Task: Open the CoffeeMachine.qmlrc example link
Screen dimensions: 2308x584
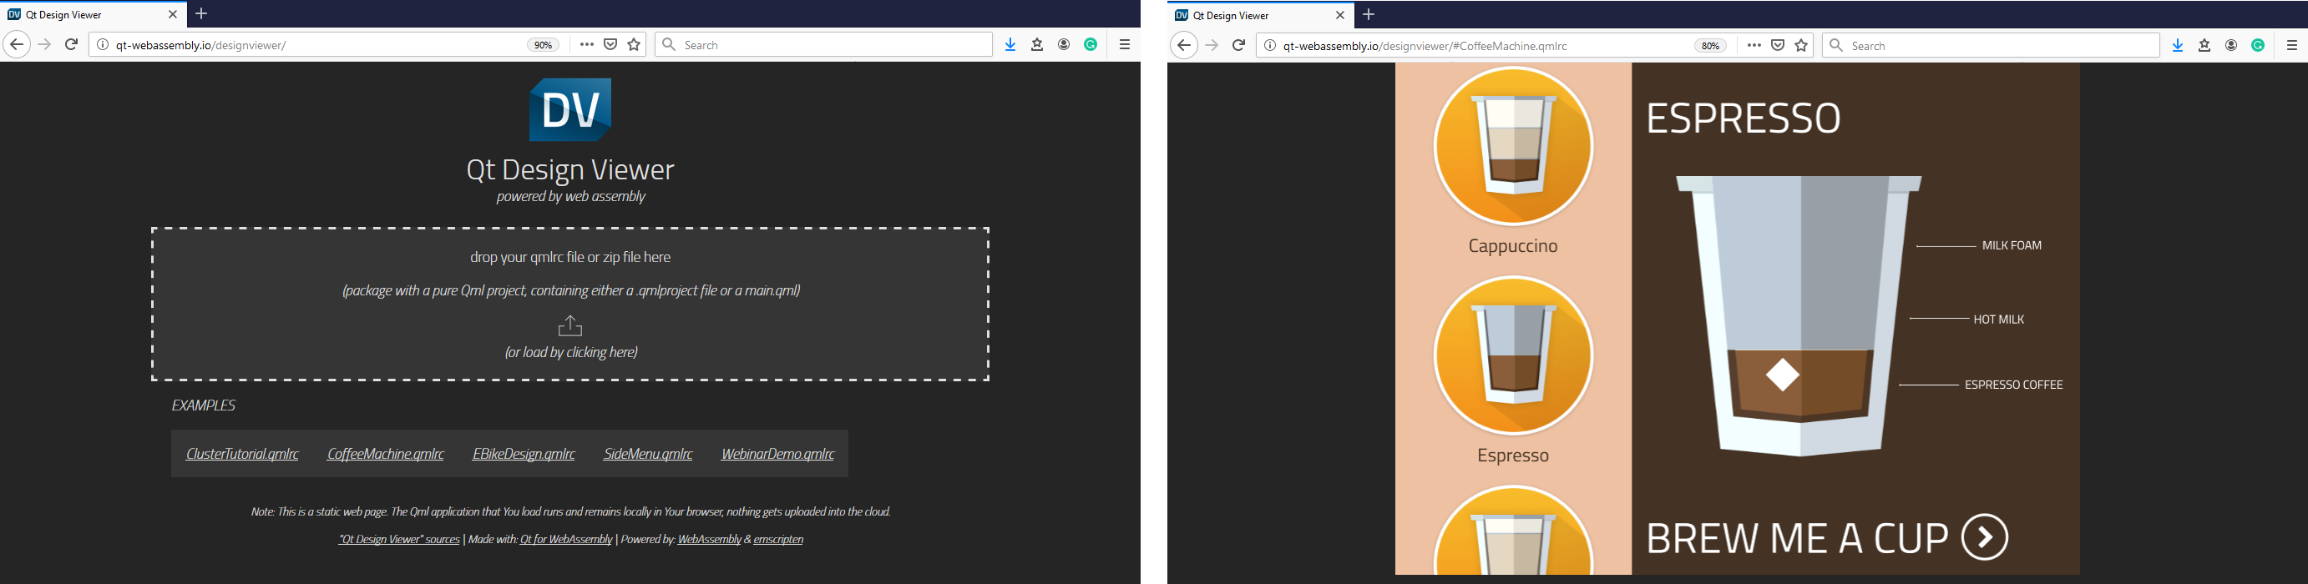Action: 385,454
